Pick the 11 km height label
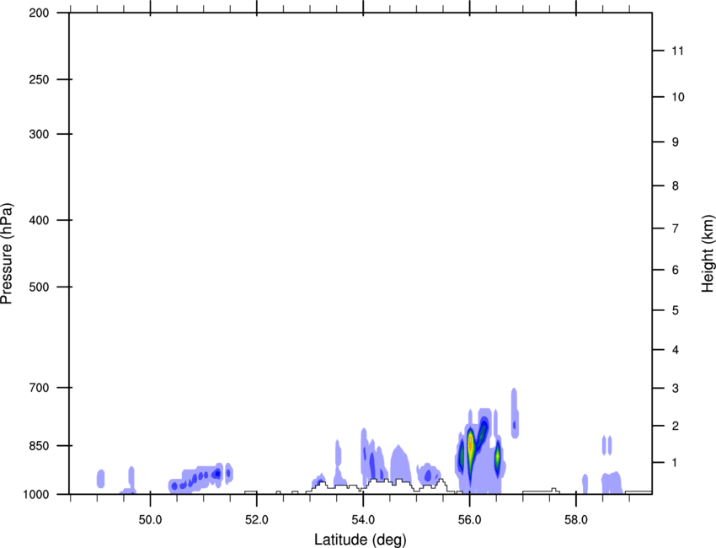Viewport: 716px width, 548px height. tap(677, 51)
